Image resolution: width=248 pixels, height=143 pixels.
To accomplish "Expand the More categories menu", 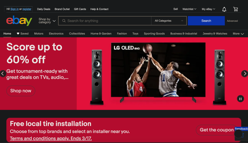I will [x=238, y=34].
